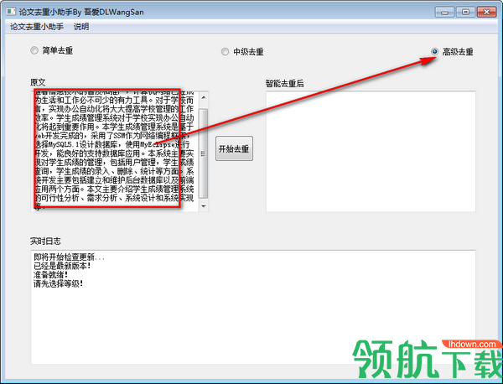Click inside the 智能去重后 output box
503x384 pixels.
pyautogui.click(x=371, y=152)
